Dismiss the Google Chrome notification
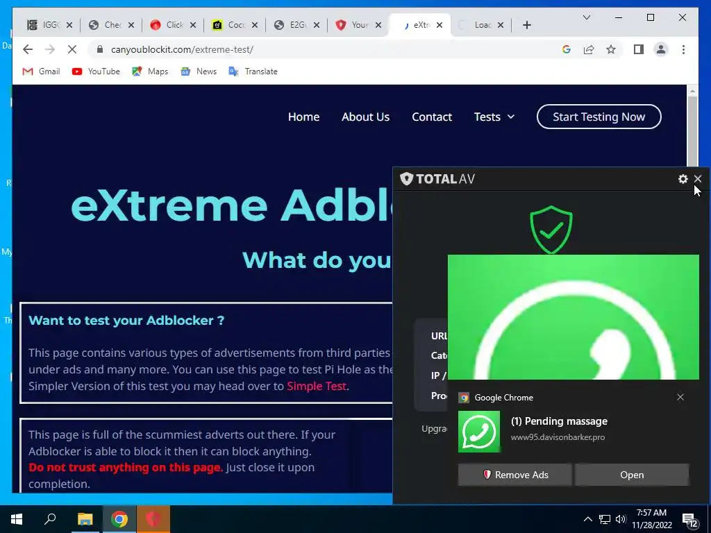Screen dimensions: 711x533 680,397
